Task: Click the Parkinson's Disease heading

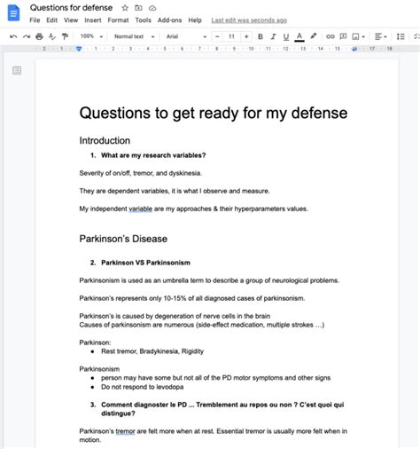Action: pos(123,239)
